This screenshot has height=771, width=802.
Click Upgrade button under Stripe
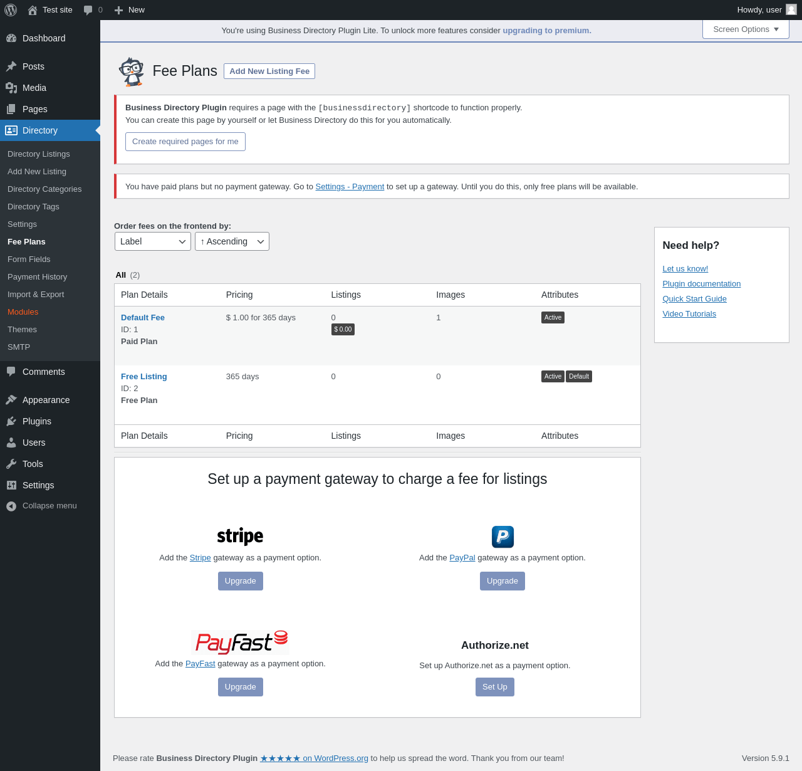point(241,581)
